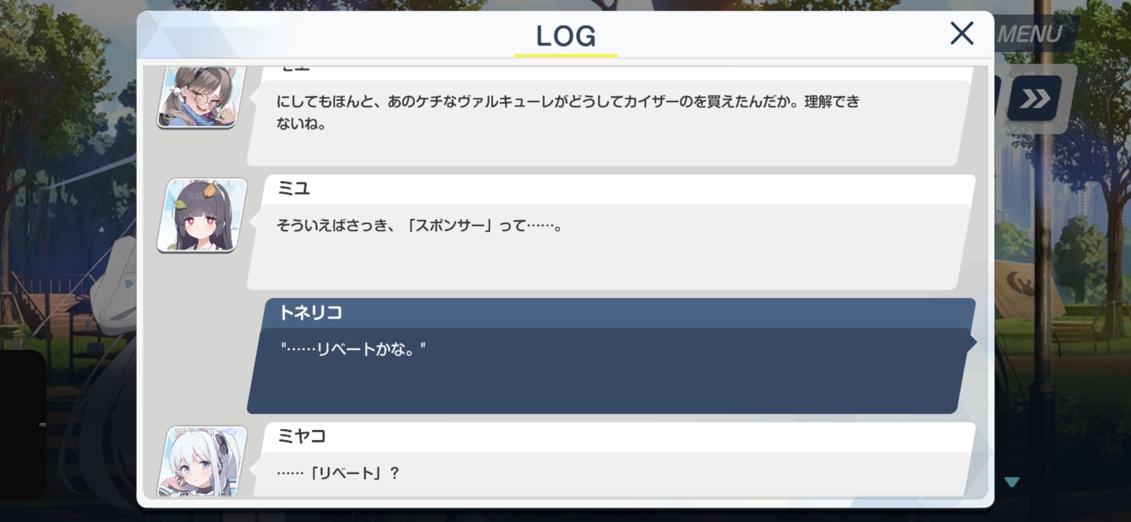Select Miyako's 「リベート」？ line
This screenshot has width=1131, height=522.
click(x=338, y=473)
